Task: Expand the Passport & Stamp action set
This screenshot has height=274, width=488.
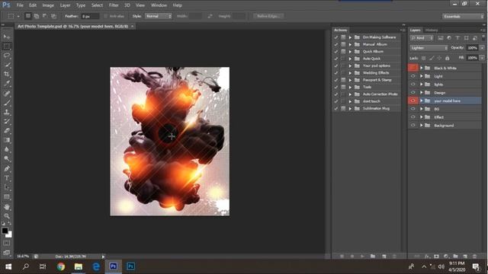Action: [x=350, y=80]
